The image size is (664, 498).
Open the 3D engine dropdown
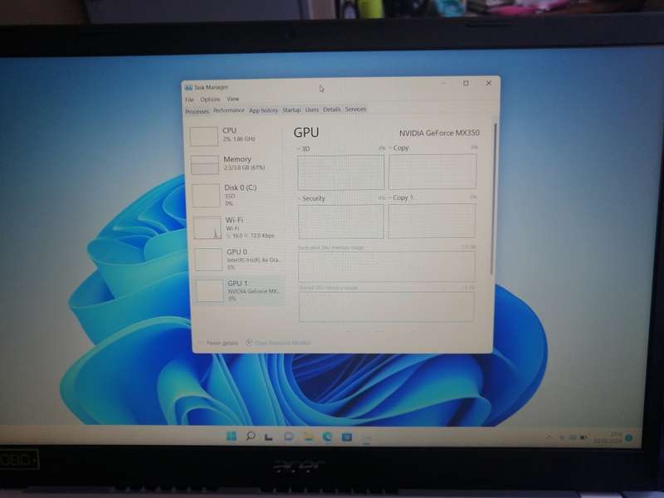pos(304,149)
